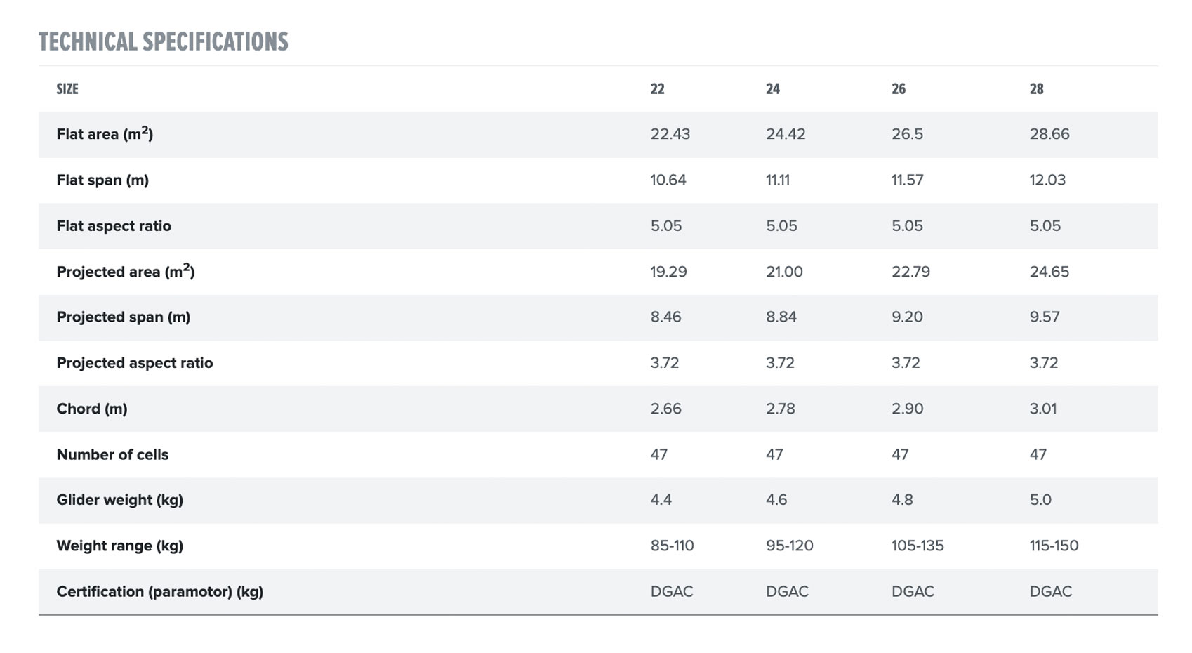Click the Technical Specifications heading

point(164,42)
